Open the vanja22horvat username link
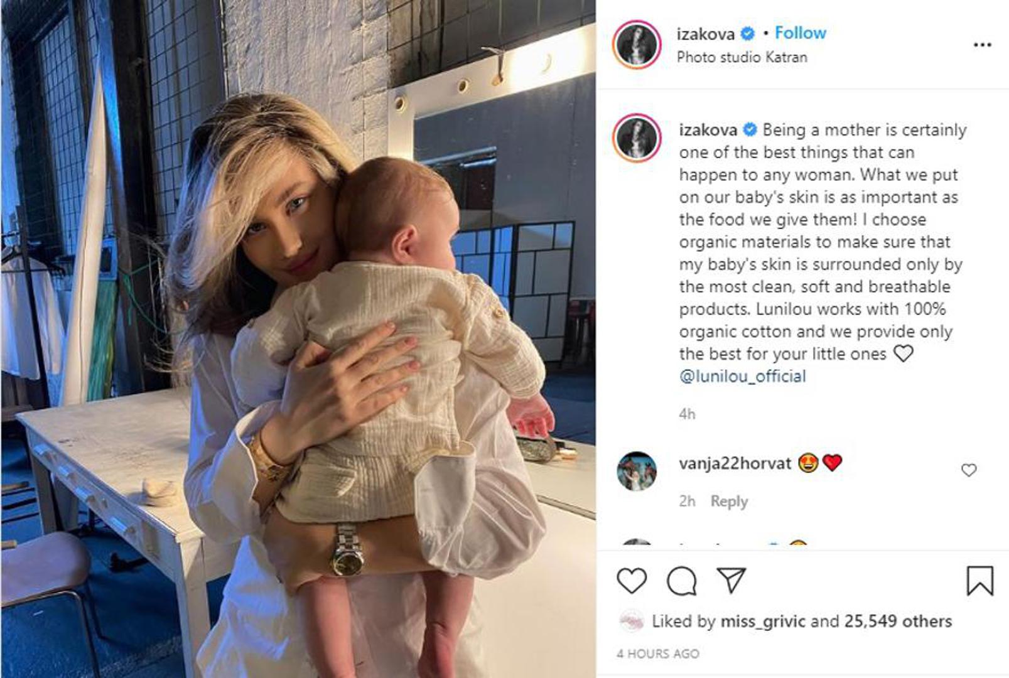The image size is (1009, 678). (735, 463)
